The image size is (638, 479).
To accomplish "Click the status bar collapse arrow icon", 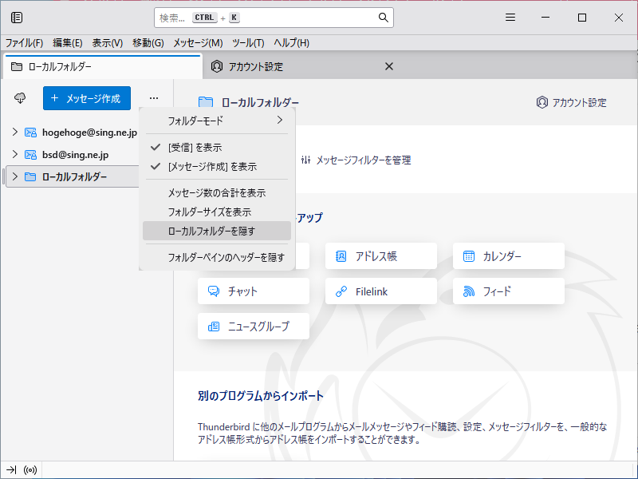I will [x=11, y=470].
